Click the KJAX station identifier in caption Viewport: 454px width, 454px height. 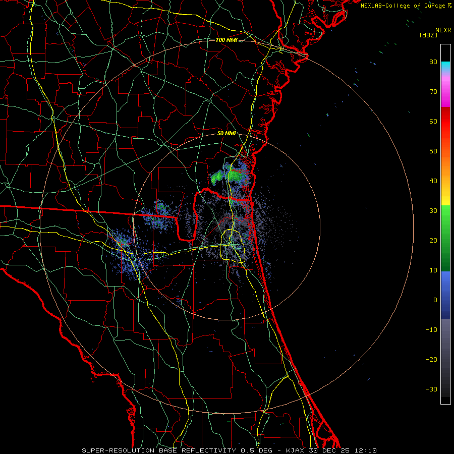pos(296,450)
